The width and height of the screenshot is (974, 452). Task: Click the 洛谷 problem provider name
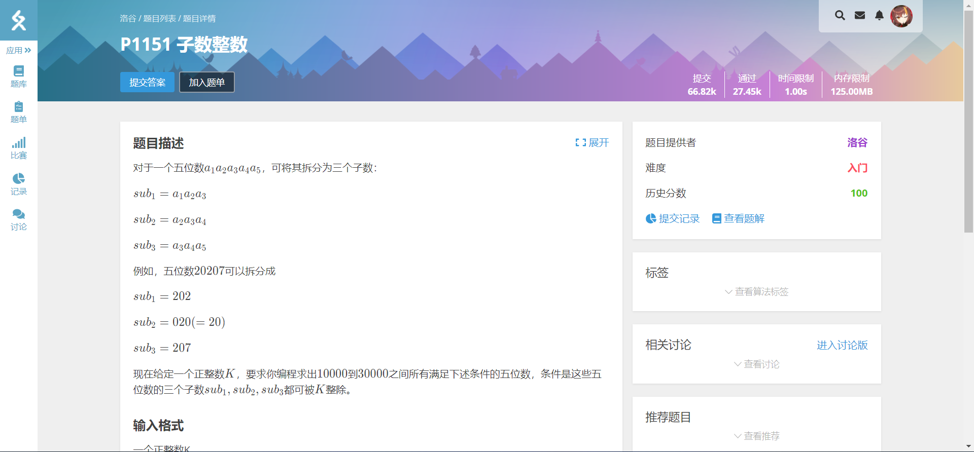coord(857,142)
